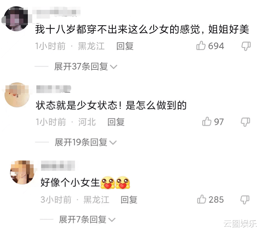The width and height of the screenshot is (261, 233).
Task: Reply to the comment posted 3小时前
Action: tap(129, 200)
